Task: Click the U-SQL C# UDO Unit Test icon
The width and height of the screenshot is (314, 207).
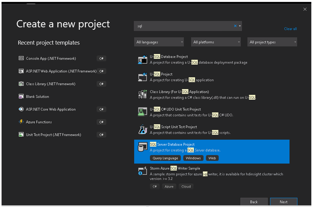Action: click(x=143, y=112)
